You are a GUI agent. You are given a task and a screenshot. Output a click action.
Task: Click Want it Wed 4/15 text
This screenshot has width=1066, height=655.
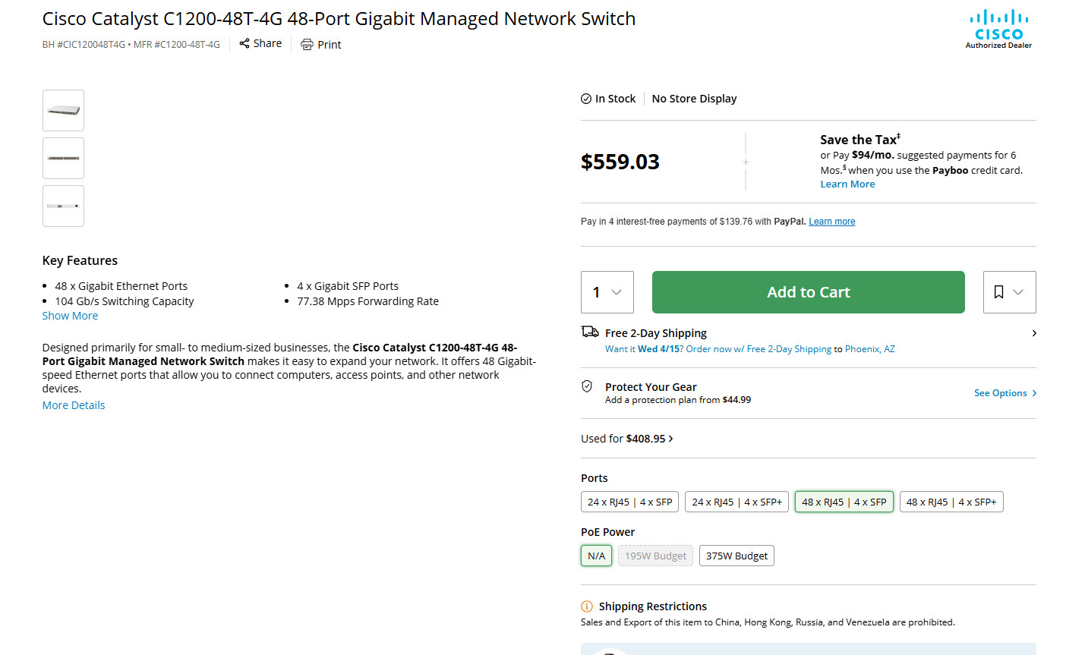point(644,349)
